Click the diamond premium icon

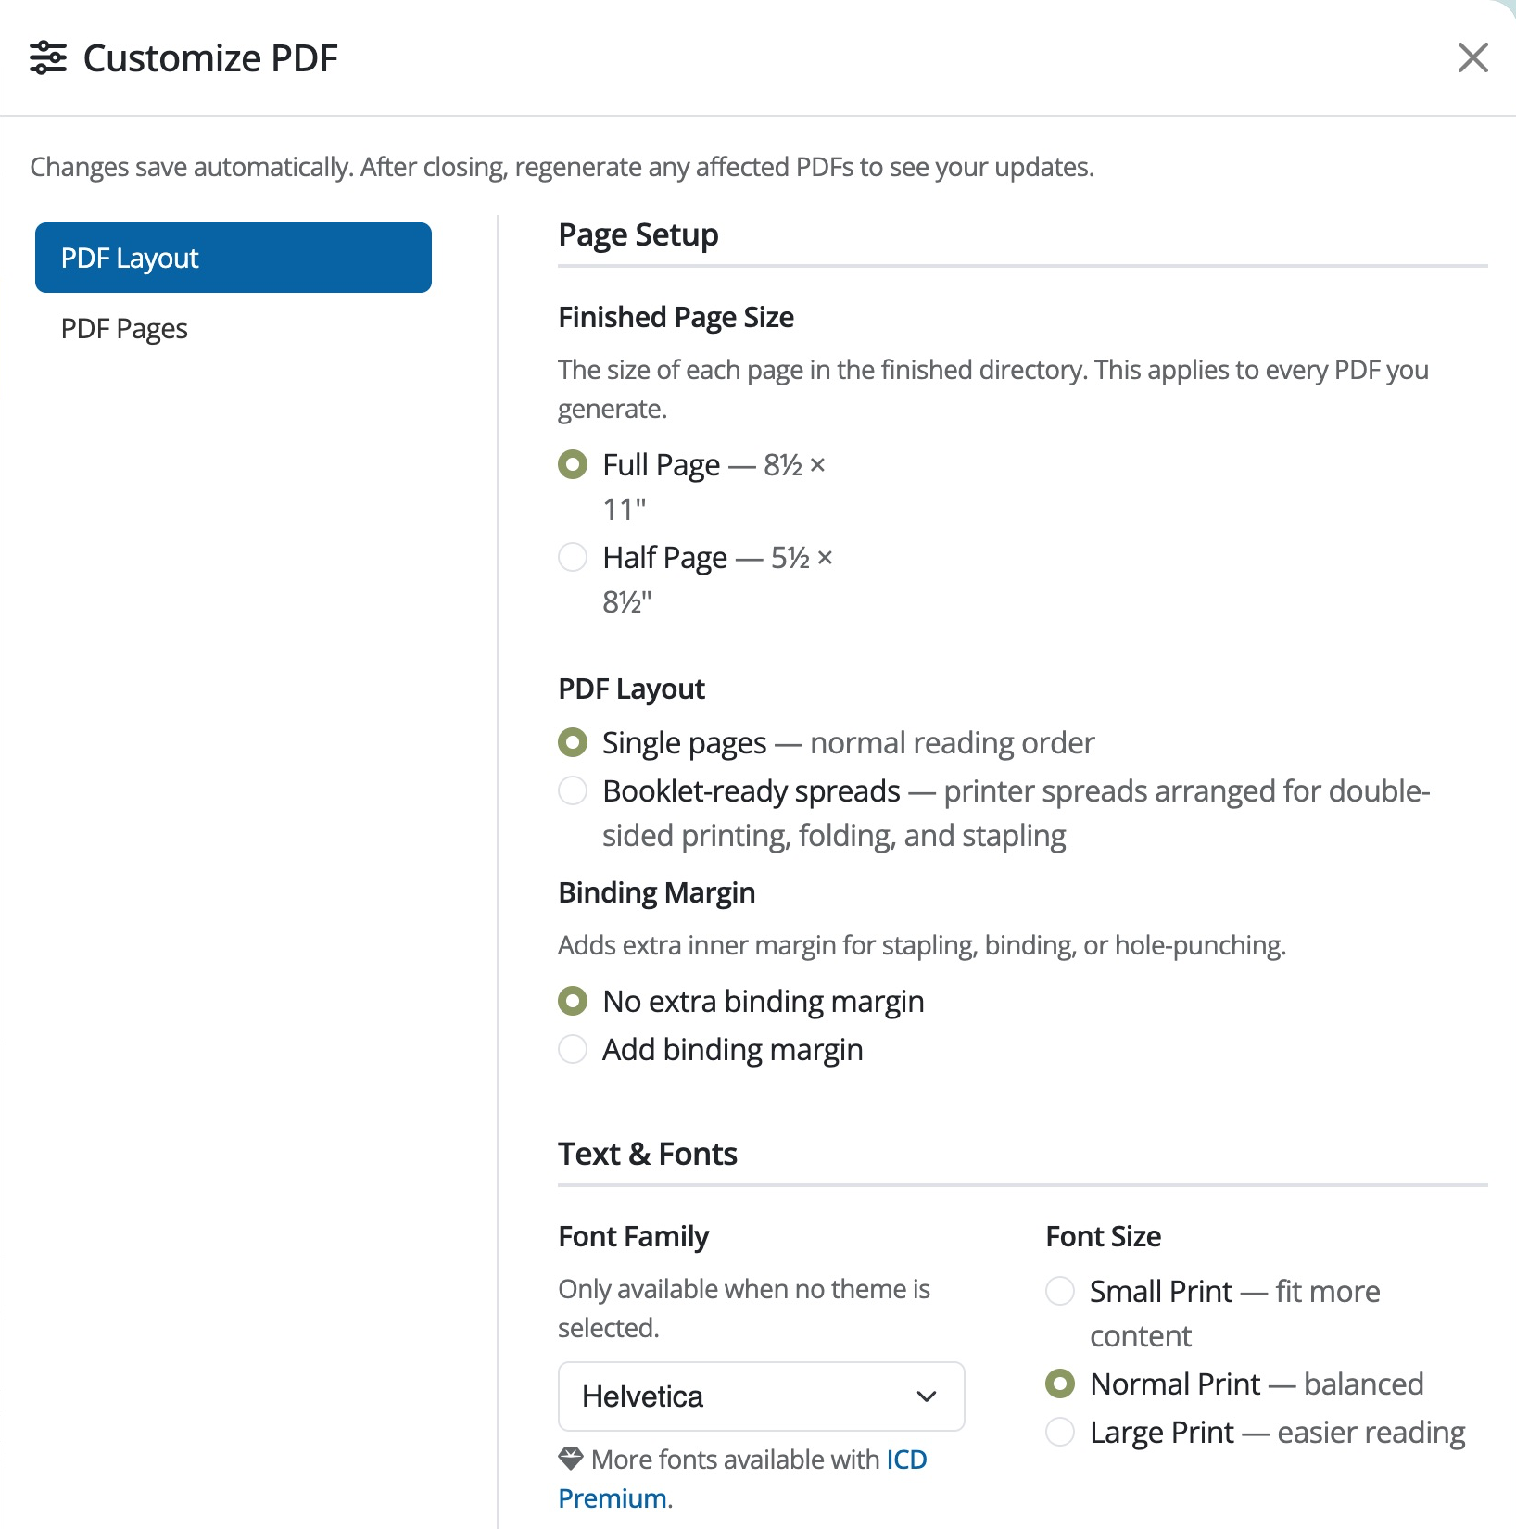click(571, 1459)
